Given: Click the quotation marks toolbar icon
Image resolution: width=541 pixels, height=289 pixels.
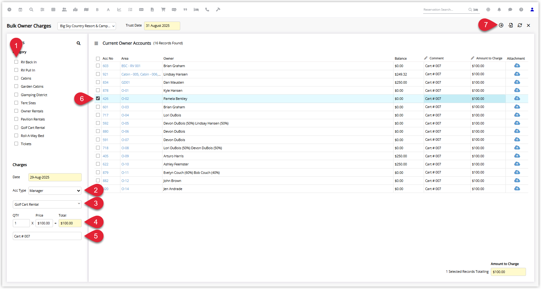Looking at the screenshot, I should tap(185, 10).
